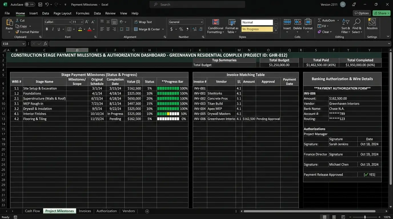This screenshot has width=393, height=219.
Task: Open the AutoSum dropdown arrow
Action: [x=338, y=21]
